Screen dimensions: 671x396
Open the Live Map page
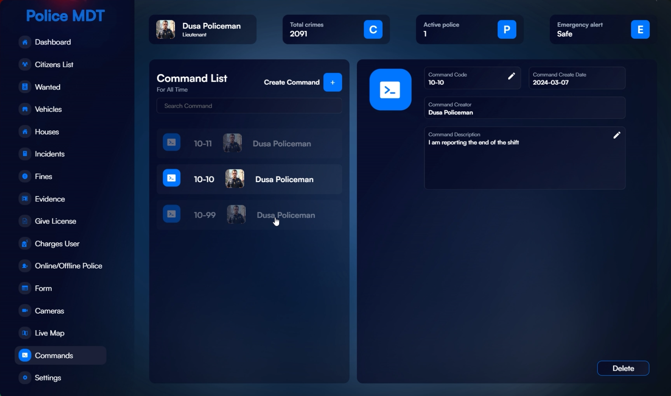(x=49, y=333)
